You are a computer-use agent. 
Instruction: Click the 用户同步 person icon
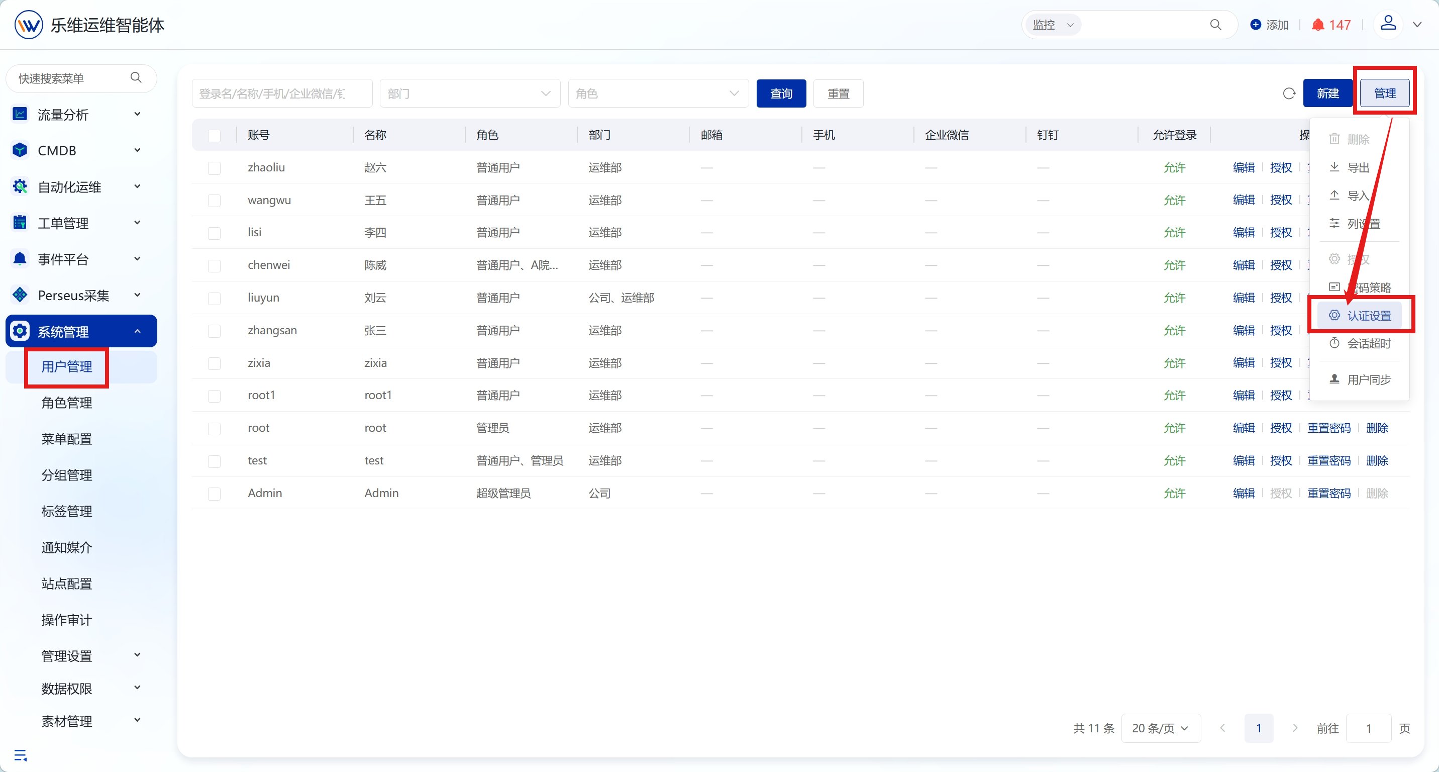pos(1334,379)
